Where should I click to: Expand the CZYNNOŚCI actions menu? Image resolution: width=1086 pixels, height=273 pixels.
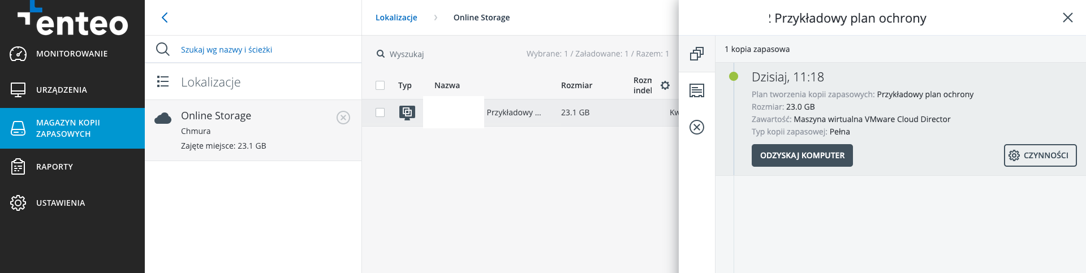1040,155
